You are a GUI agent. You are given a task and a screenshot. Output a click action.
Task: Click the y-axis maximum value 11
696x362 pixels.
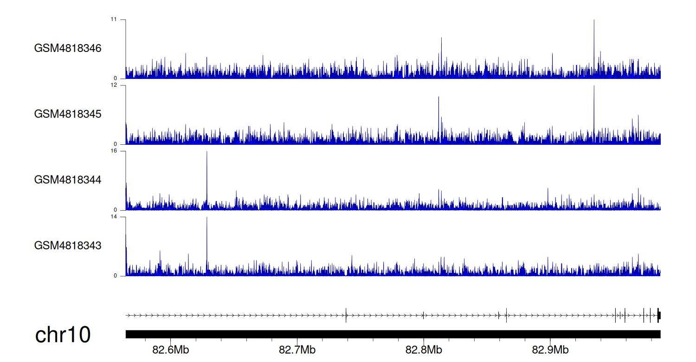pos(114,19)
